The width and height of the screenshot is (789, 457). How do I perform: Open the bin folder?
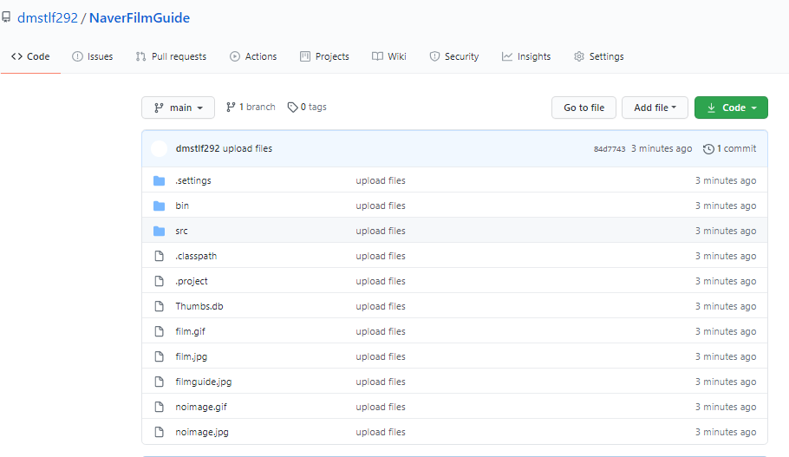pyautogui.click(x=182, y=206)
